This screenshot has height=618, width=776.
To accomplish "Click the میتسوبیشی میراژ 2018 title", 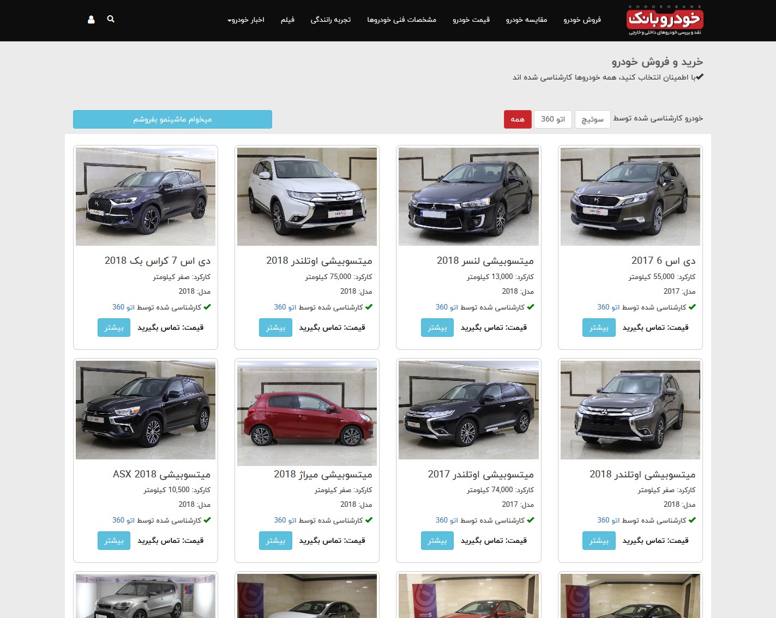I will (323, 474).
